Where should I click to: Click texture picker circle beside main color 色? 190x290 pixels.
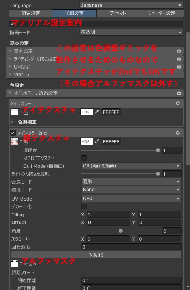coord(21,112)
